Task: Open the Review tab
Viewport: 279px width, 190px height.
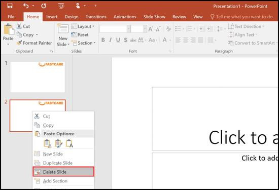Action: tap(179, 17)
